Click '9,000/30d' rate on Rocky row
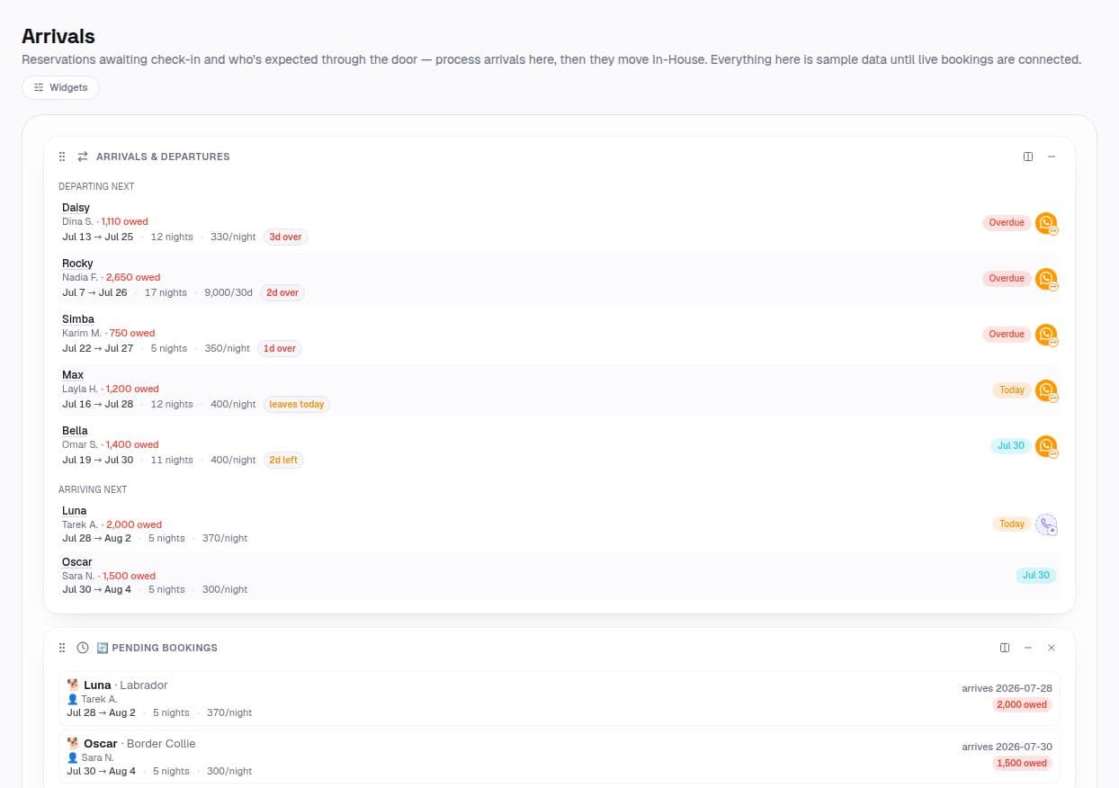 tap(228, 293)
